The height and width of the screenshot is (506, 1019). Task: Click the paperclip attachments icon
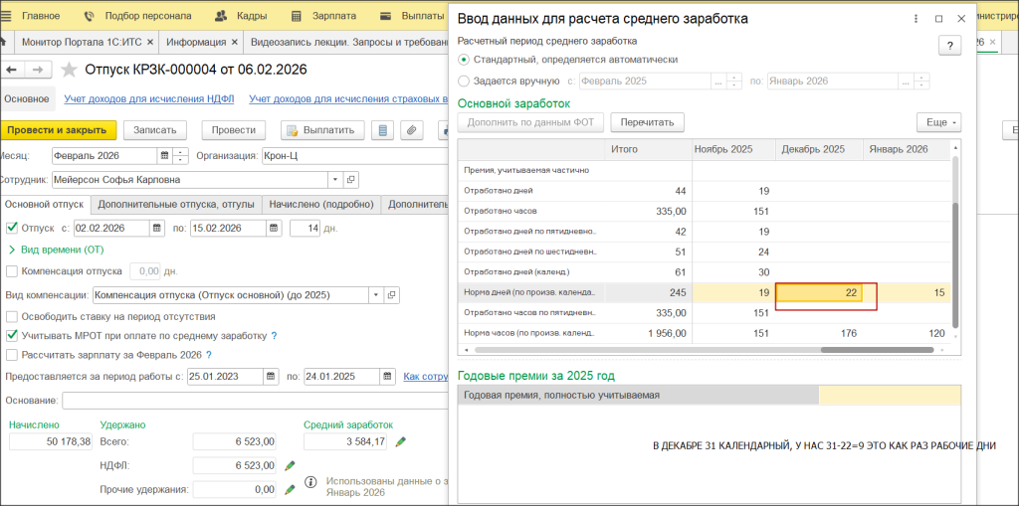coord(411,130)
